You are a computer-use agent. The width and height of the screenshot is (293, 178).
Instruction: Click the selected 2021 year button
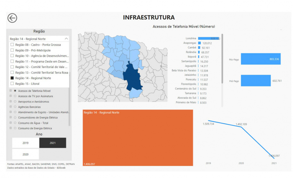(53, 143)
